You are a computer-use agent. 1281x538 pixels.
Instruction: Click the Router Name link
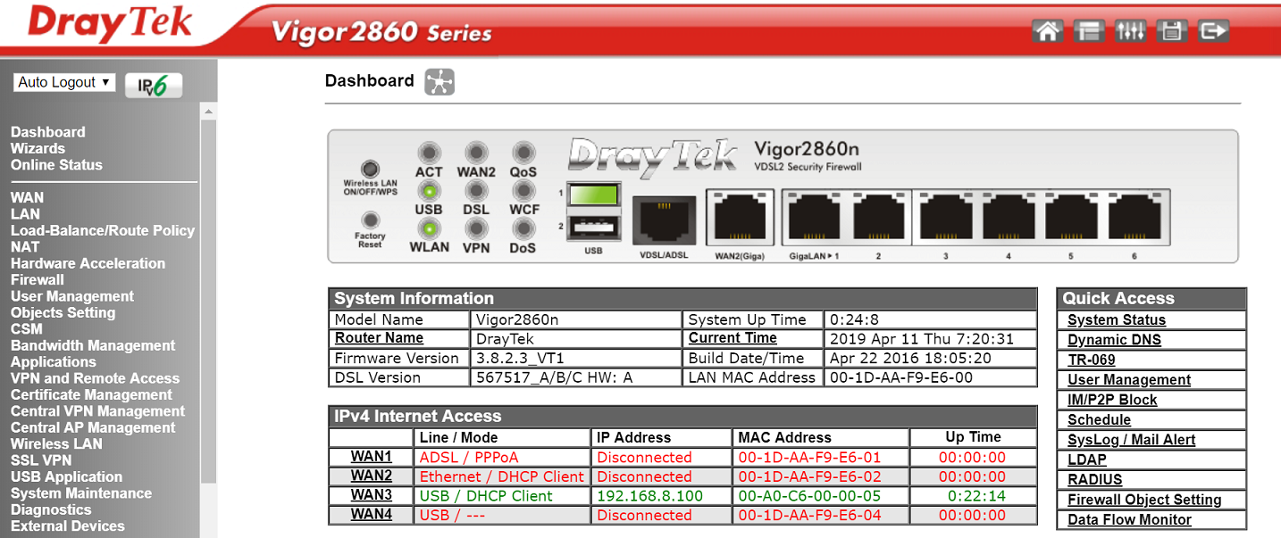(x=379, y=338)
